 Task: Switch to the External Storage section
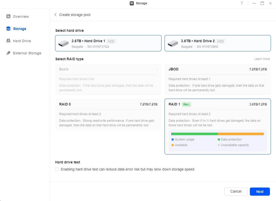point(27,53)
